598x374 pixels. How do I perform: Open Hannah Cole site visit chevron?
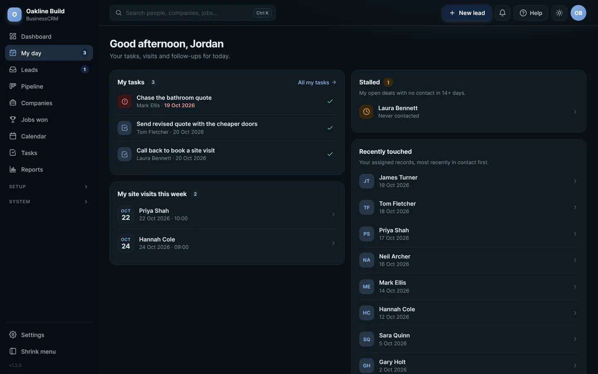point(333,243)
